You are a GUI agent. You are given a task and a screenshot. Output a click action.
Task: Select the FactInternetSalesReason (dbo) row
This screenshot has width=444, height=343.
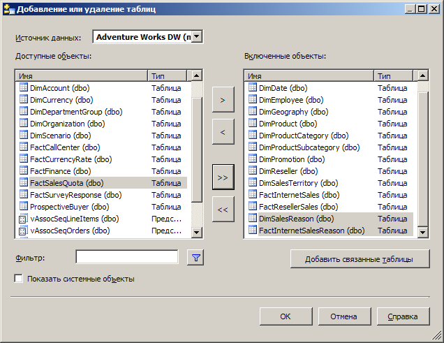tap(330, 231)
